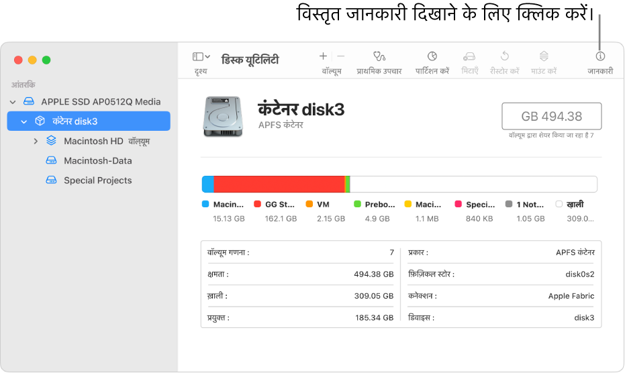Click the remove volume minus icon
Image resolution: width=625 pixels, height=373 pixels.
coord(341,56)
